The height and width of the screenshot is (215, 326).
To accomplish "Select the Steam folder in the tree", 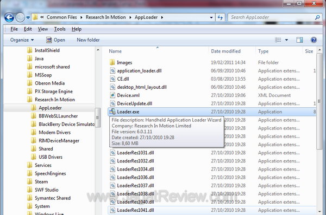I will (41, 181).
